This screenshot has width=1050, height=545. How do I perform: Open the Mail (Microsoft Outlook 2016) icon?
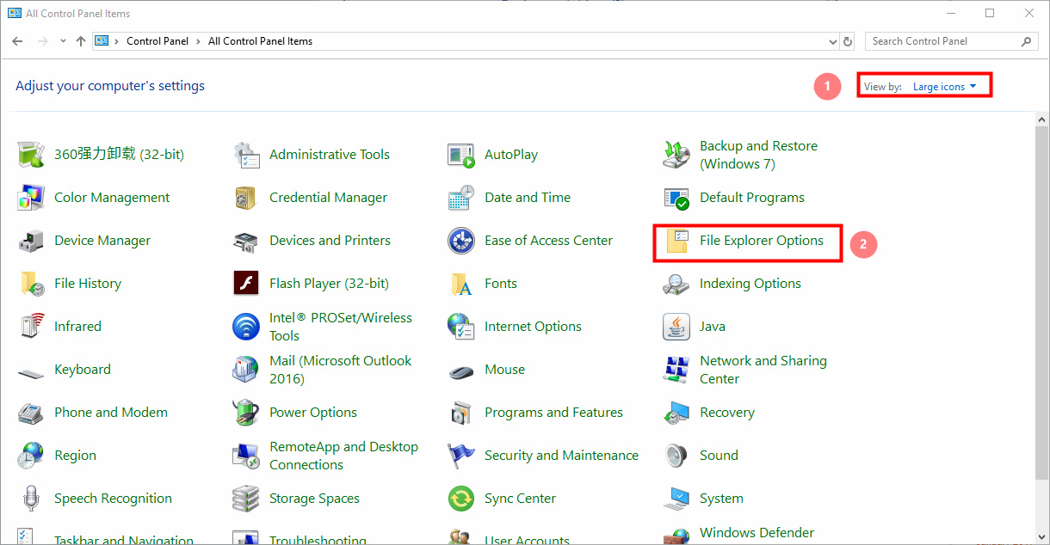click(246, 370)
